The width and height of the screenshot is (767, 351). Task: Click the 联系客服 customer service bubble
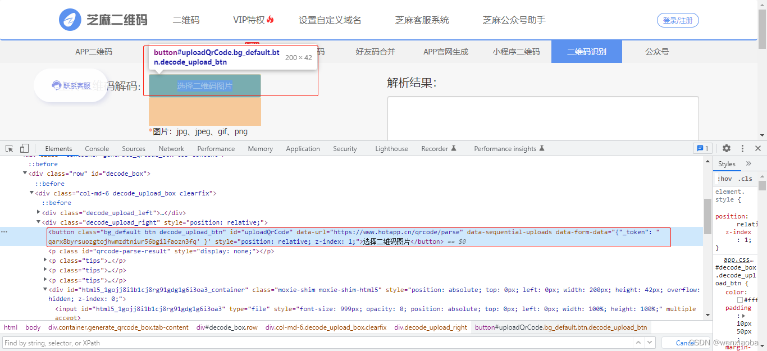tap(70, 85)
